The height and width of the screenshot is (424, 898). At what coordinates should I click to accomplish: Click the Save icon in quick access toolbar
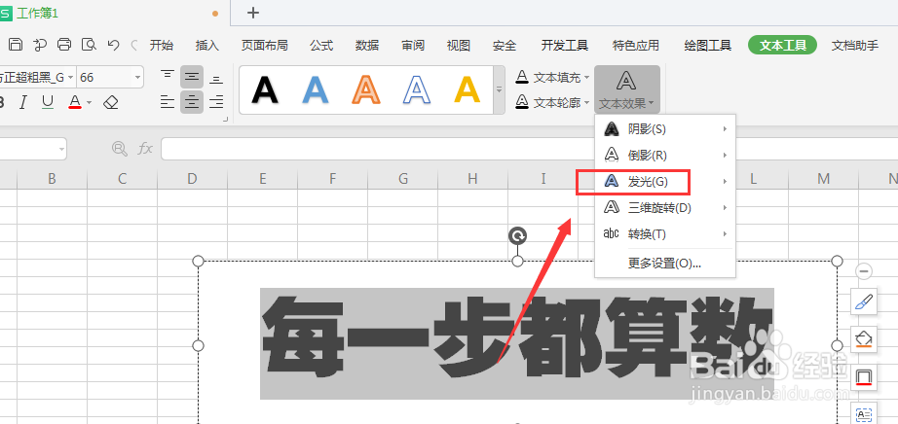[16, 45]
